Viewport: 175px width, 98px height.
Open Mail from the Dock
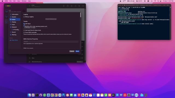tap(75, 95)
